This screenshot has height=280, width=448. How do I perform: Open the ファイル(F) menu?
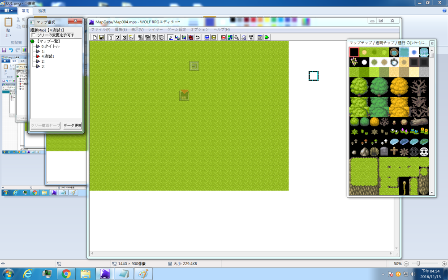100,30
